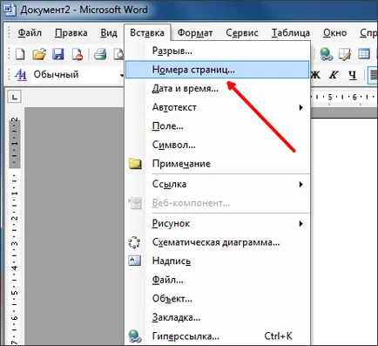Viewport: 378px width, 346px height.
Task: Select Символ... menu entry
Action: point(217,145)
